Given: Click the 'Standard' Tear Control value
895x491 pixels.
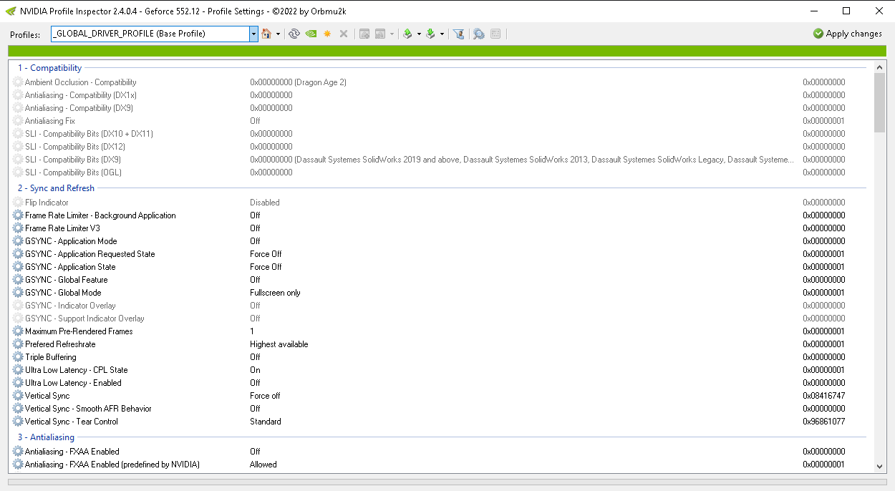Looking at the screenshot, I should click(x=266, y=422).
